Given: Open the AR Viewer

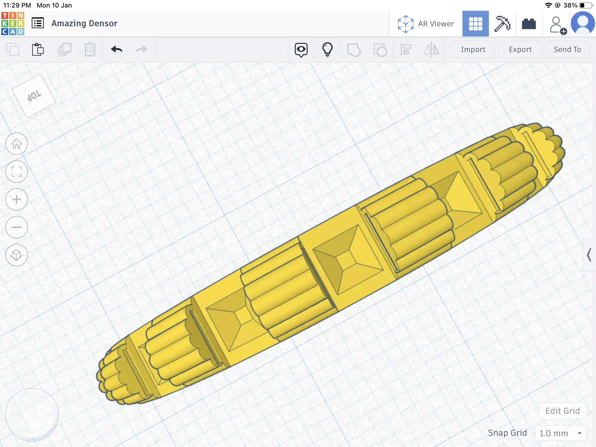Looking at the screenshot, I should [426, 24].
